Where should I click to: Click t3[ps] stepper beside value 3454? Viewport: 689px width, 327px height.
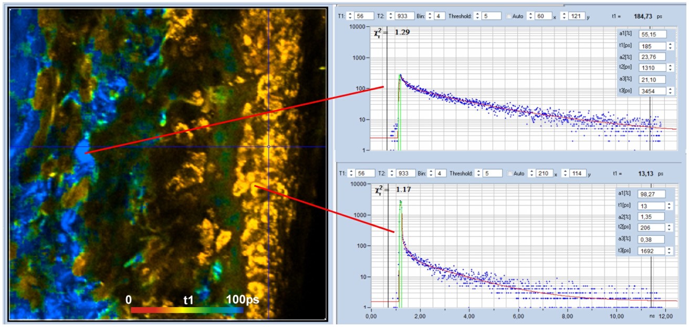pyautogui.click(x=670, y=91)
